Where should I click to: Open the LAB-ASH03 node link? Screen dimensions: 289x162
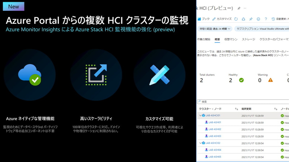[x=215, y=136]
